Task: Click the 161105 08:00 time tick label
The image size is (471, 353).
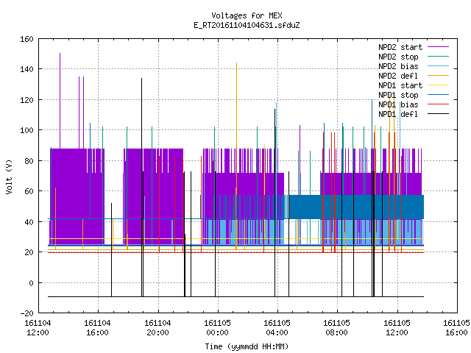Action: click(x=336, y=328)
